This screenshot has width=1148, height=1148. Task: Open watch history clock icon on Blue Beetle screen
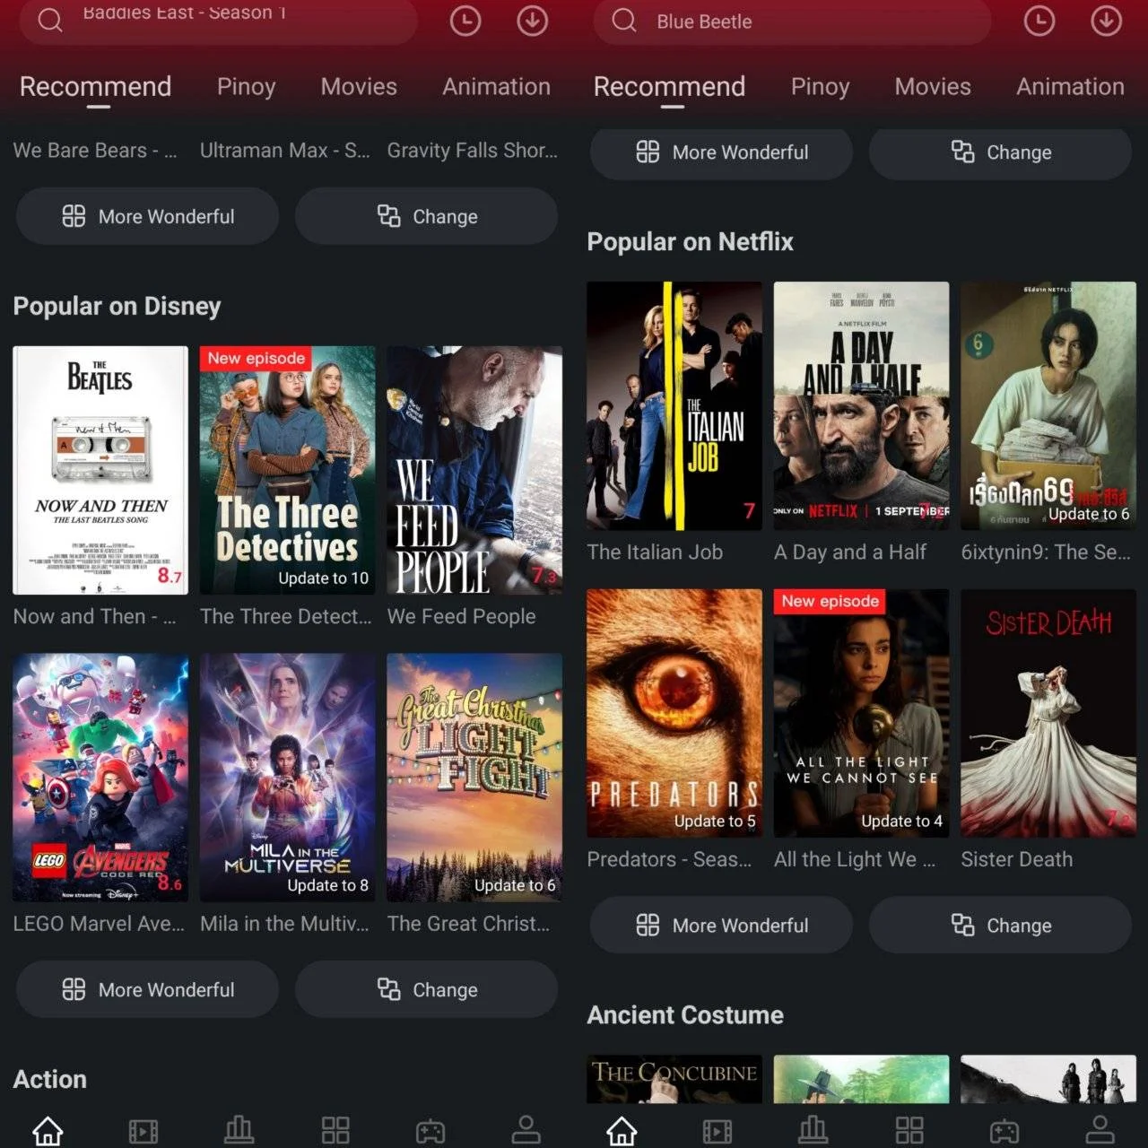pos(1039,21)
